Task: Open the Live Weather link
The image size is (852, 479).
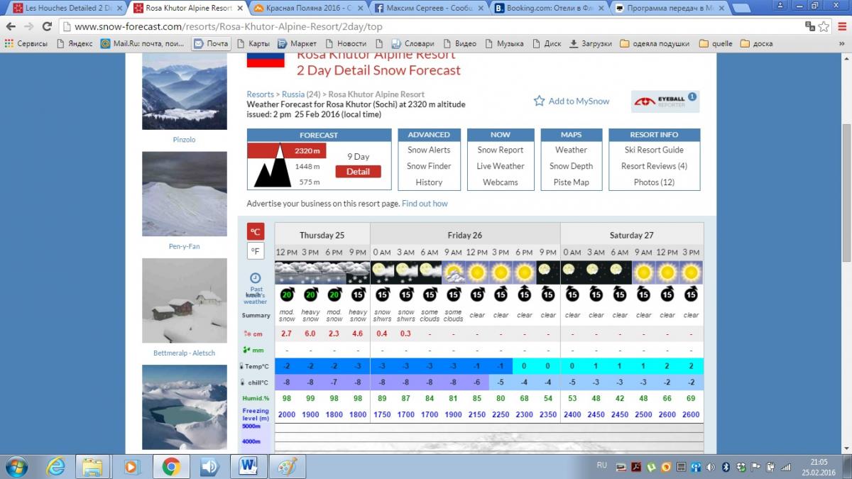Action: click(x=500, y=166)
